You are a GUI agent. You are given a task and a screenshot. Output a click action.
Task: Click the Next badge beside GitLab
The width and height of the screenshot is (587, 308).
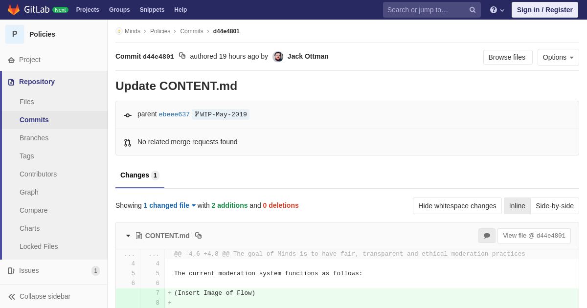click(x=60, y=10)
